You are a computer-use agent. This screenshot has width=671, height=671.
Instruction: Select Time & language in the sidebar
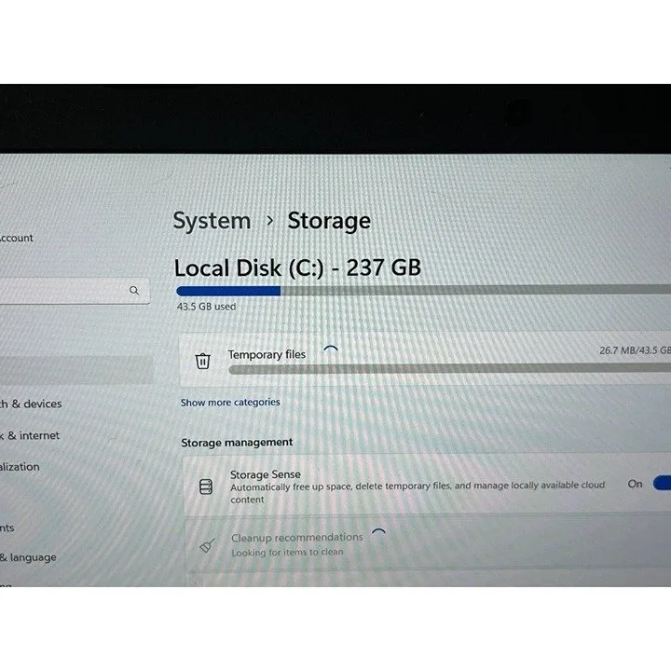tap(28, 557)
